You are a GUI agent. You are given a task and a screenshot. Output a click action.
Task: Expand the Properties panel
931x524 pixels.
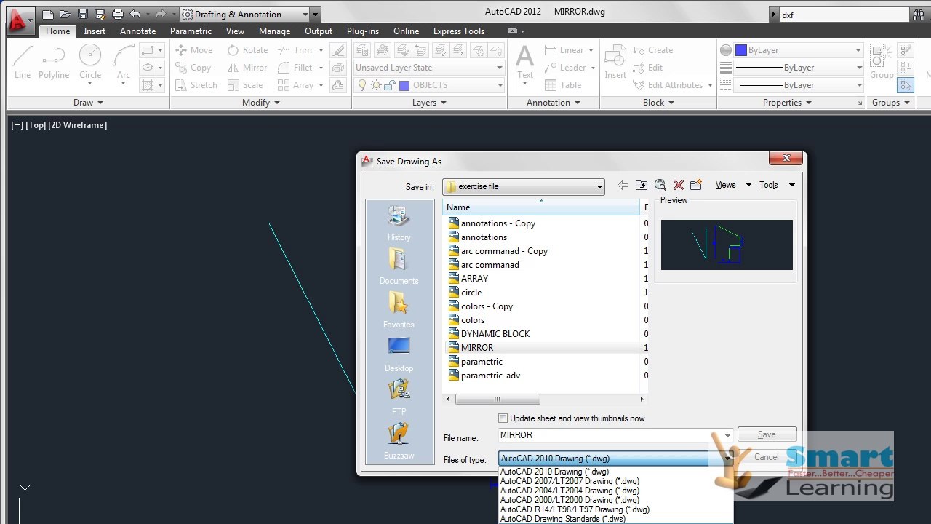pos(788,103)
